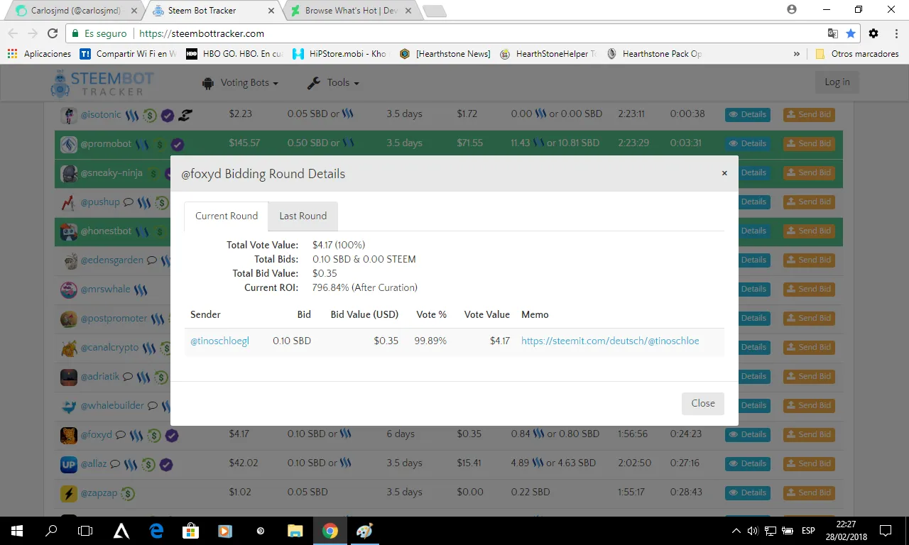Open the Hearthstone News bookmark
This screenshot has width=909, height=545.
[x=445, y=53]
